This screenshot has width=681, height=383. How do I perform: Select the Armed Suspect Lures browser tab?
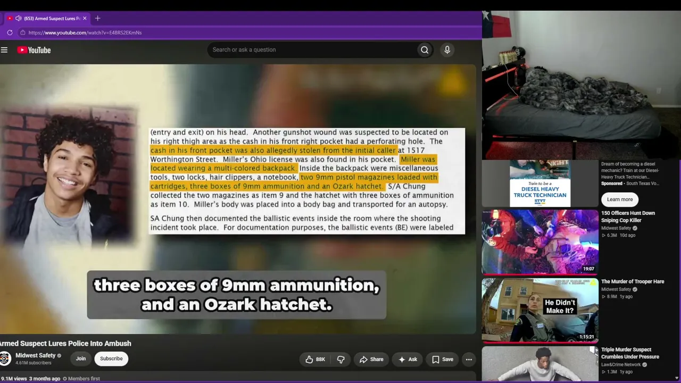pyautogui.click(x=47, y=19)
